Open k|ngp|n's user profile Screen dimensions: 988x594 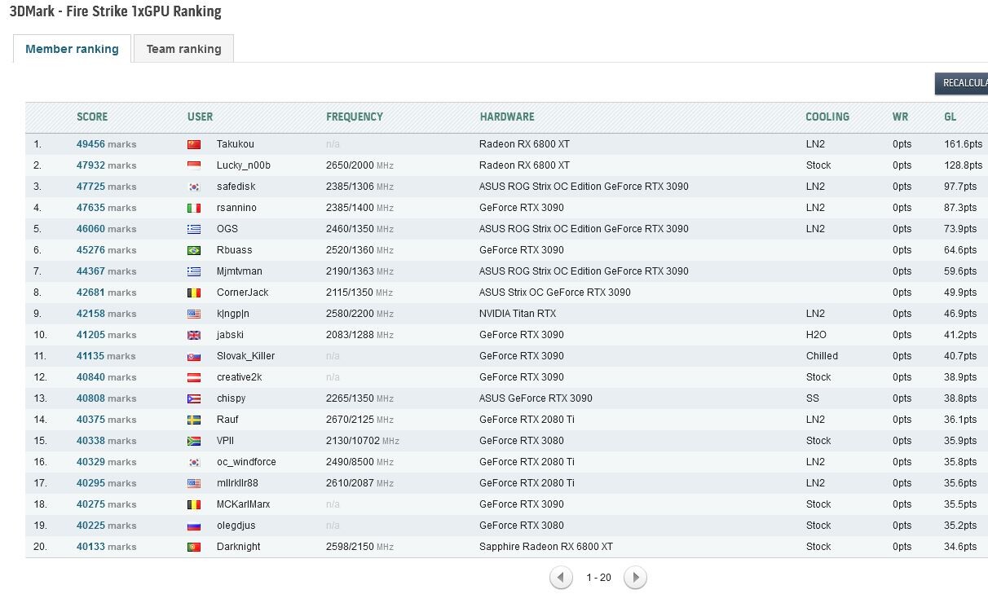click(233, 314)
